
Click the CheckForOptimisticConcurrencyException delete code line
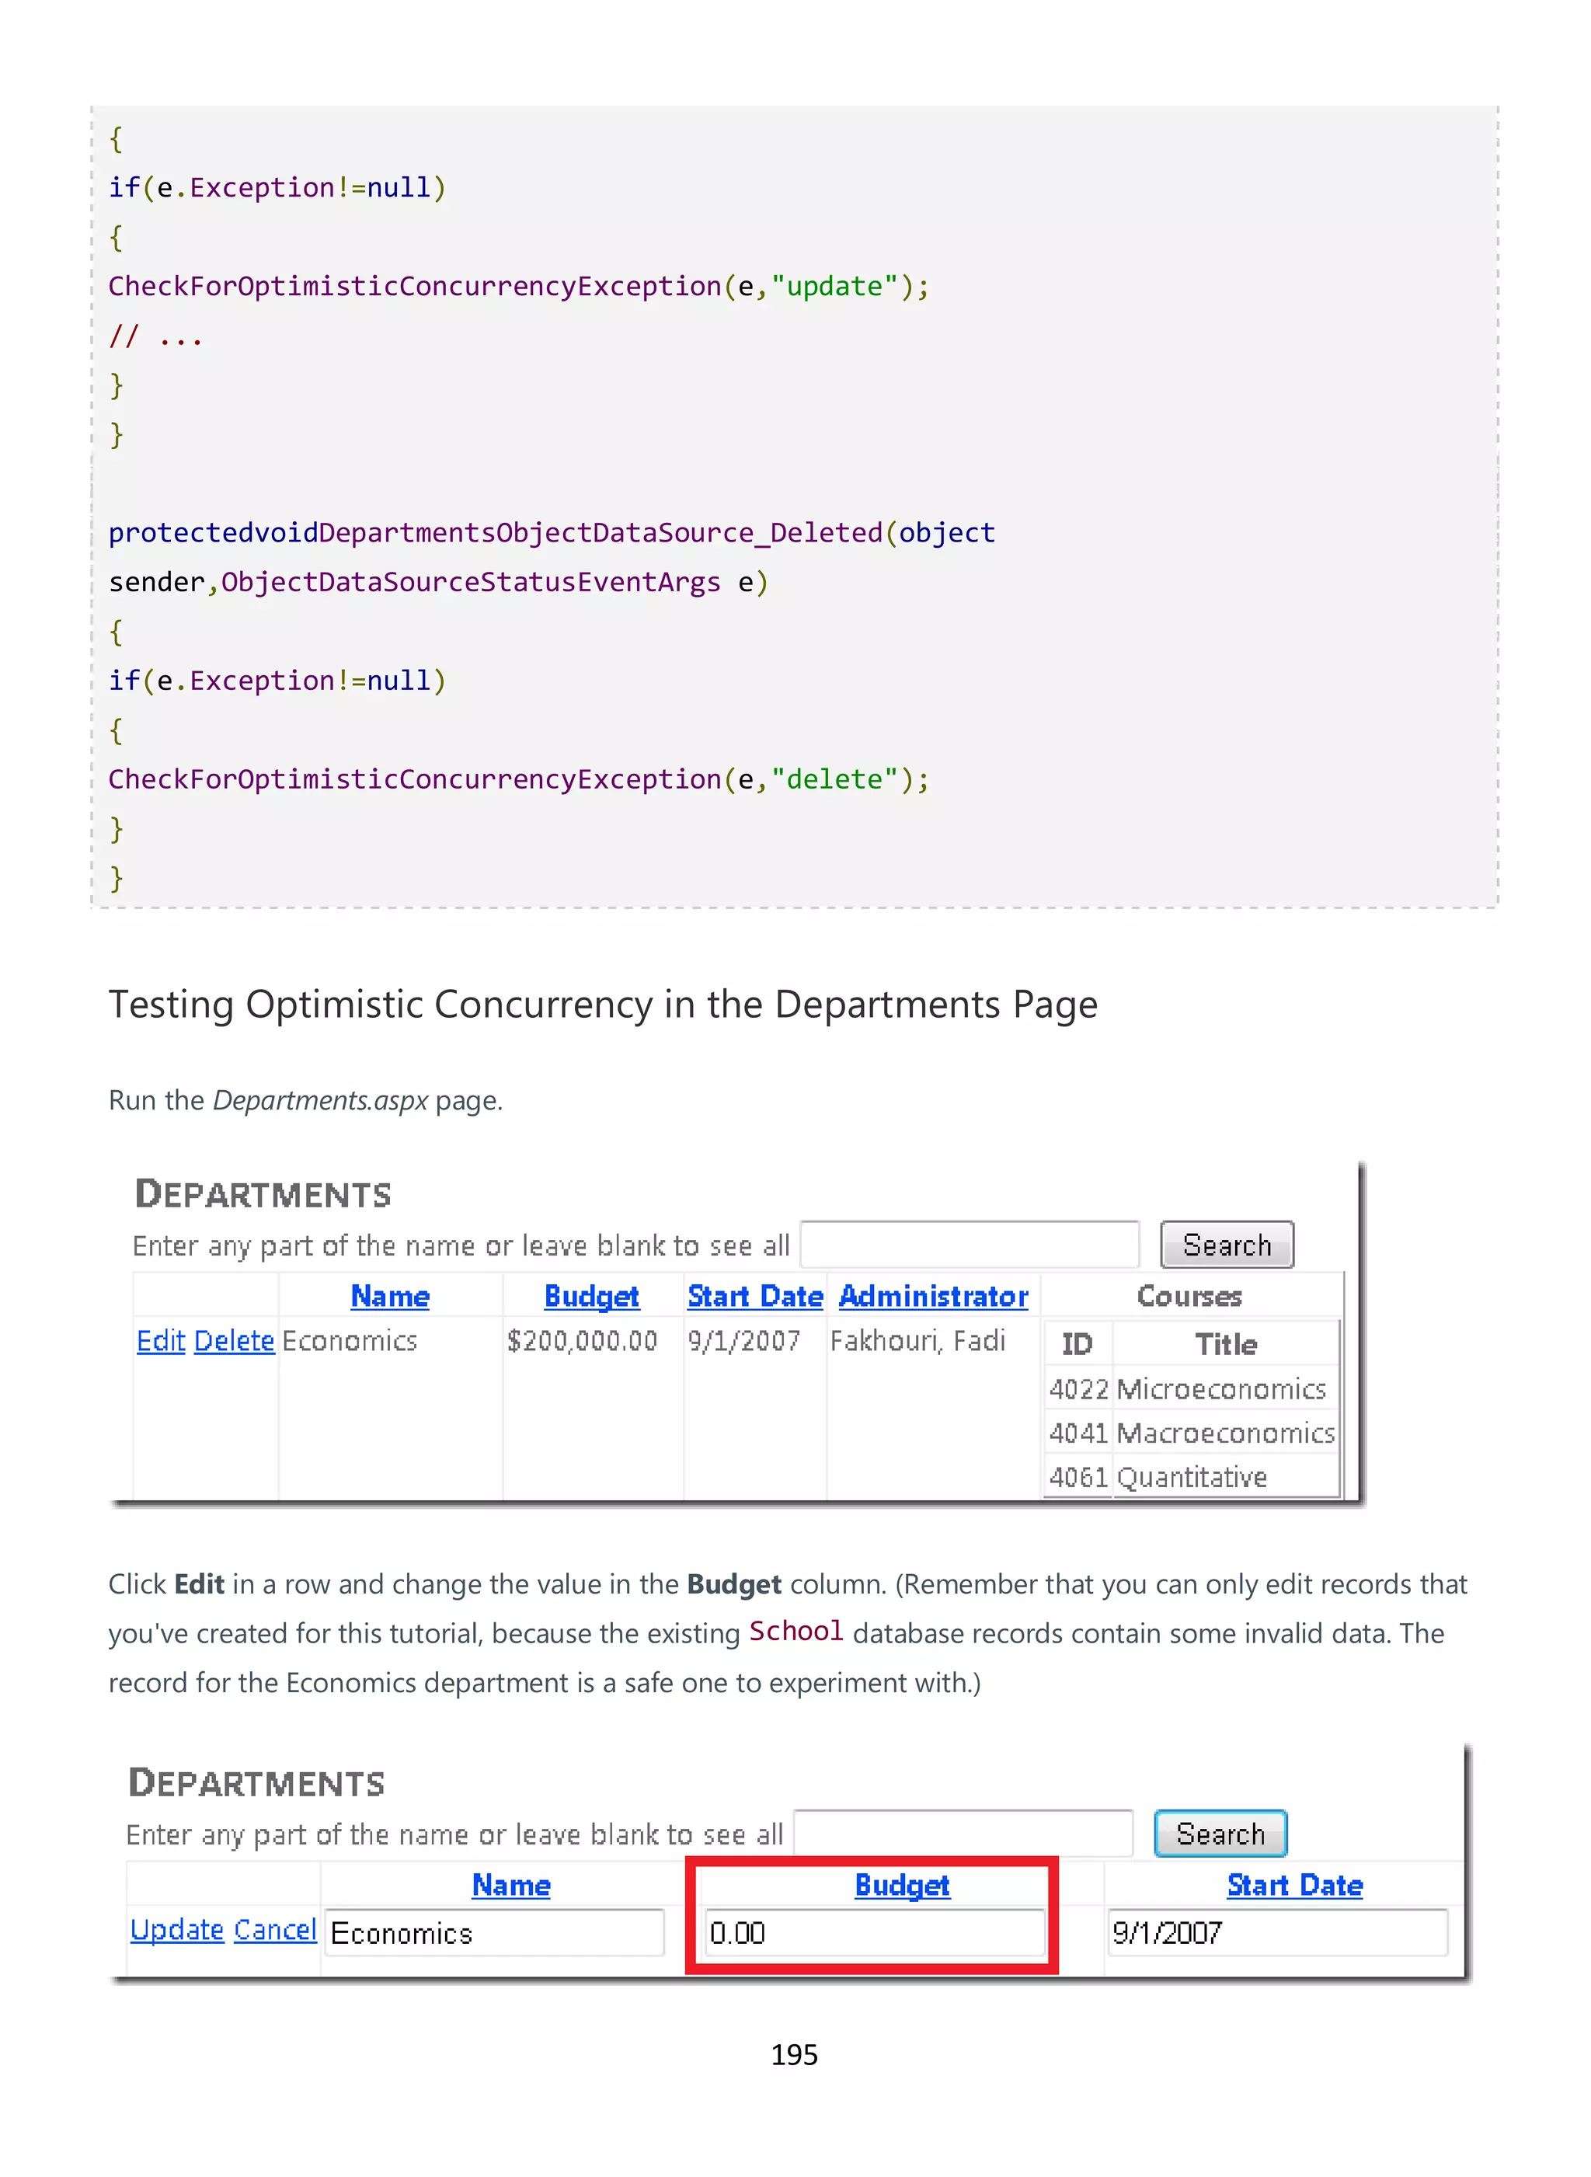[519, 779]
